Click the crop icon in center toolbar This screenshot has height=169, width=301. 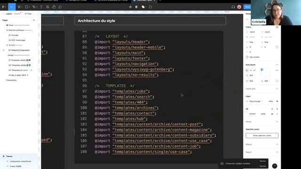pos(150,7)
